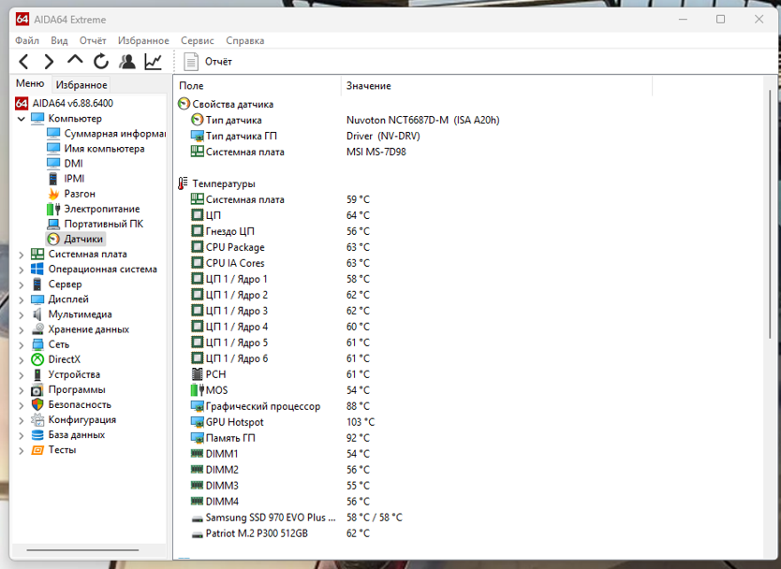Open the Вид menu
The width and height of the screenshot is (781, 569).
pyautogui.click(x=59, y=41)
